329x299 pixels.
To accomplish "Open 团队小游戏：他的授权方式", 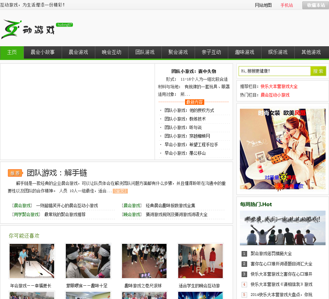I will click(x=189, y=111).
